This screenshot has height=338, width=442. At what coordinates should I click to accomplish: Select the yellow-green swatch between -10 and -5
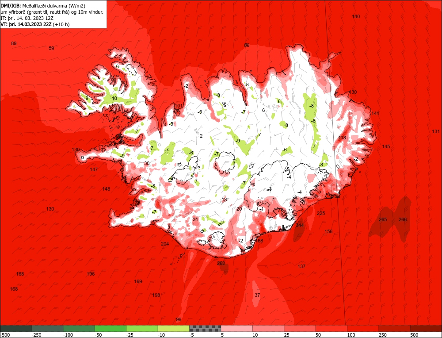tap(174, 328)
